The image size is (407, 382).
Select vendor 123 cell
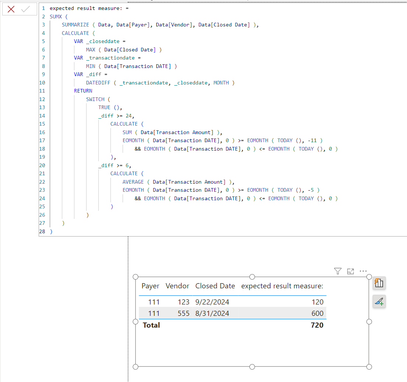pyautogui.click(x=184, y=302)
